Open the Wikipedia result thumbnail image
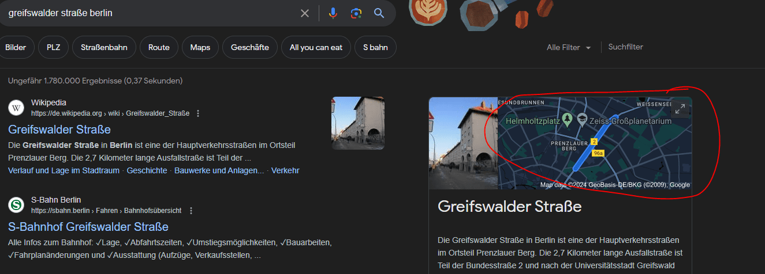 point(358,123)
